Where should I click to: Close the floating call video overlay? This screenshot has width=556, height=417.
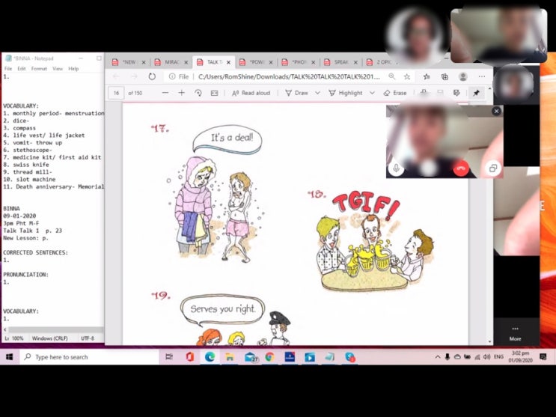496,111
